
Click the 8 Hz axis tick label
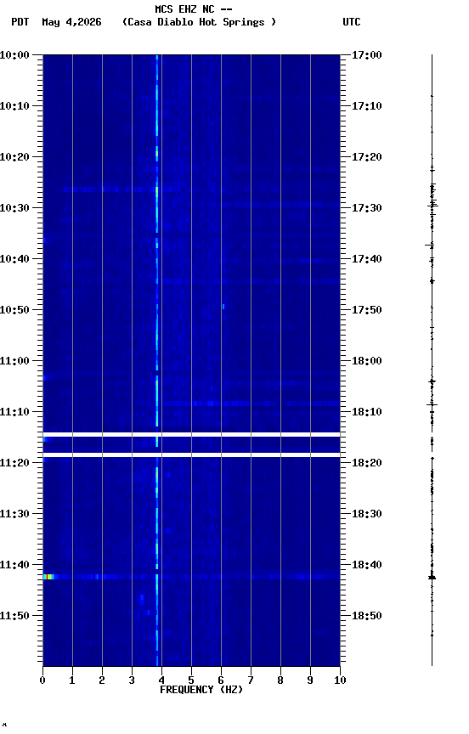(x=280, y=680)
